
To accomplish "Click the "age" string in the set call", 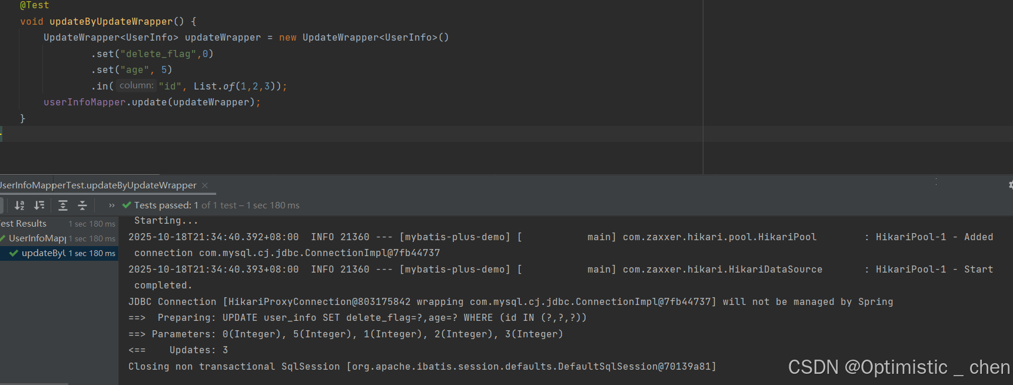I will (135, 70).
